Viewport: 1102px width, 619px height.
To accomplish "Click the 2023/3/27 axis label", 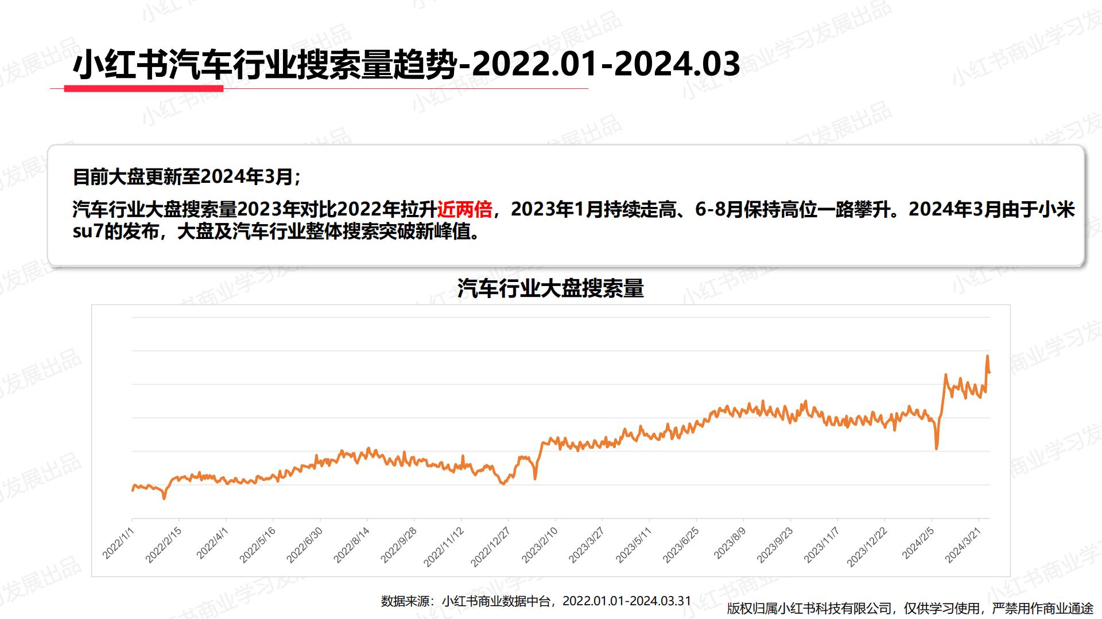I will (x=587, y=545).
